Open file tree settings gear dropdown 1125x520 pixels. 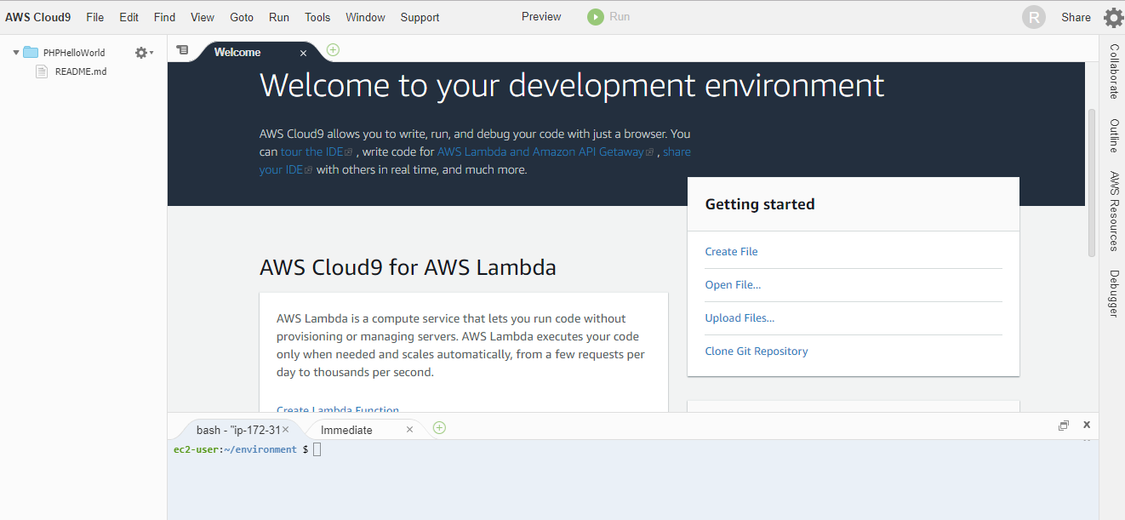click(x=144, y=53)
